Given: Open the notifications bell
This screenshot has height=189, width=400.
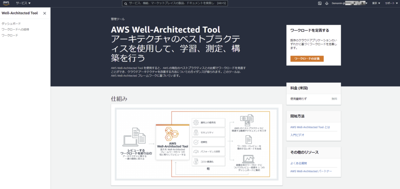Looking at the screenshot, I should point(326,4).
